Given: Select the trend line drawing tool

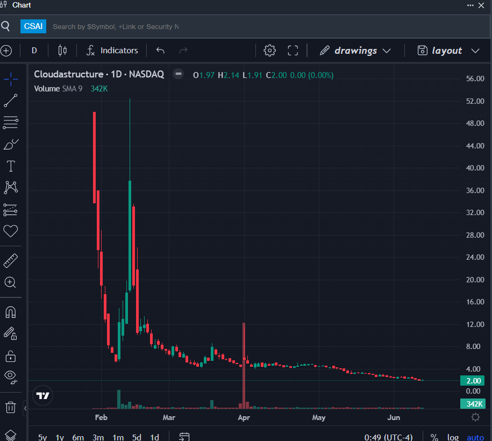Looking at the screenshot, I should pos(11,101).
